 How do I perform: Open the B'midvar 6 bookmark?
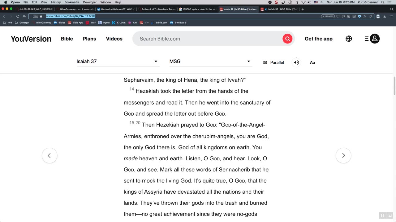coord(178,23)
